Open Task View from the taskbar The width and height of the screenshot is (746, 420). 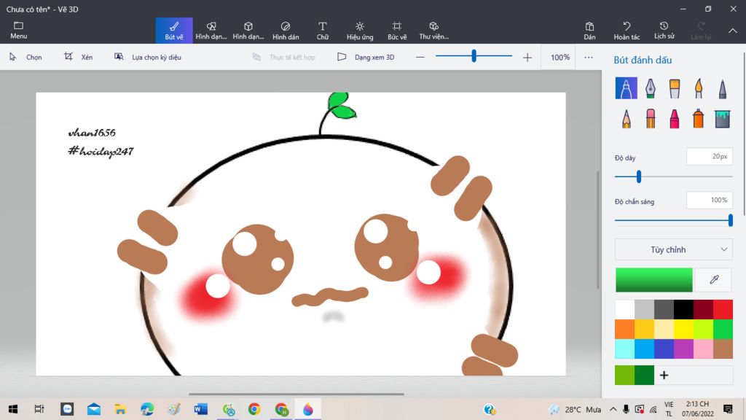[x=39, y=409]
